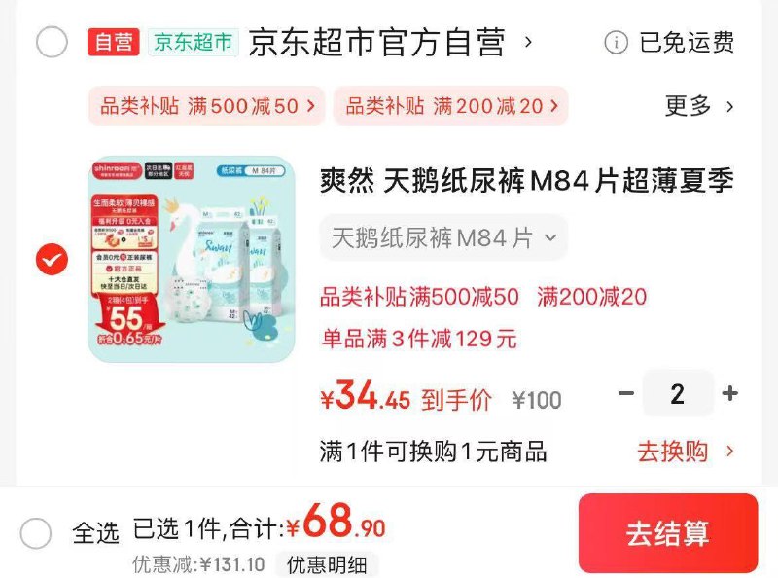Image resolution: width=778 pixels, height=578 pixels.
Task: Open 京东超市官方自营 store name
Action: click(x=376, y=42)
